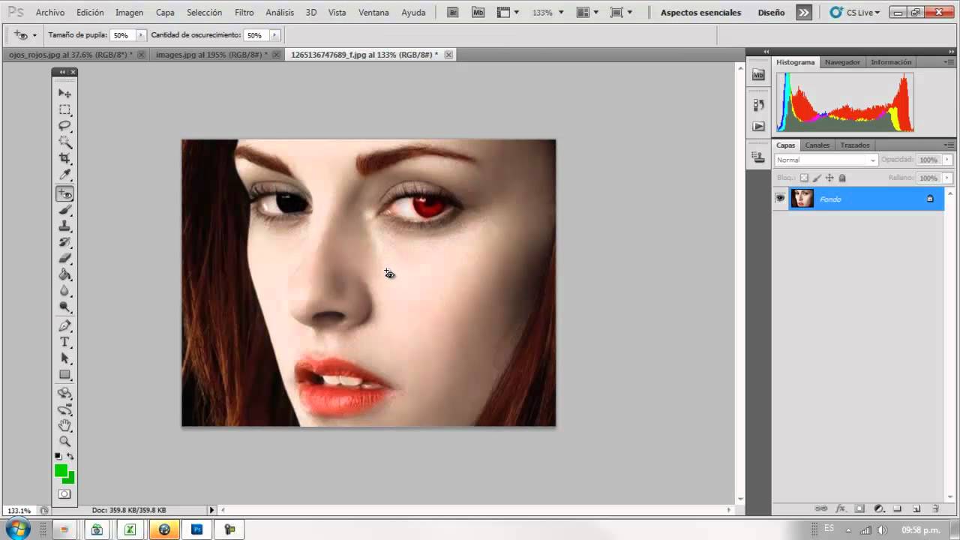Toggle lock all padlock icon

842,178
